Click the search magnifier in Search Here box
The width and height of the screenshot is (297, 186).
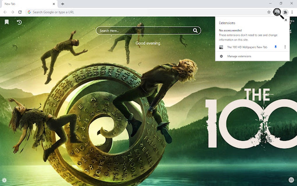195,30
